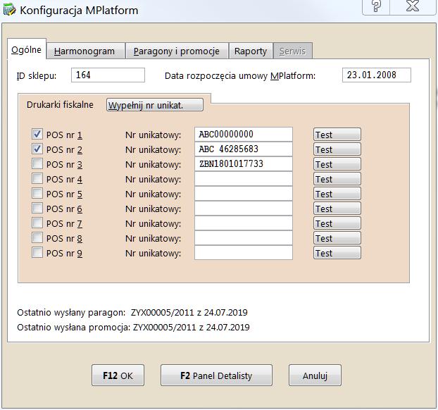
Task: Switch to the Ogólne tab
Action: (x=27, y=50)
